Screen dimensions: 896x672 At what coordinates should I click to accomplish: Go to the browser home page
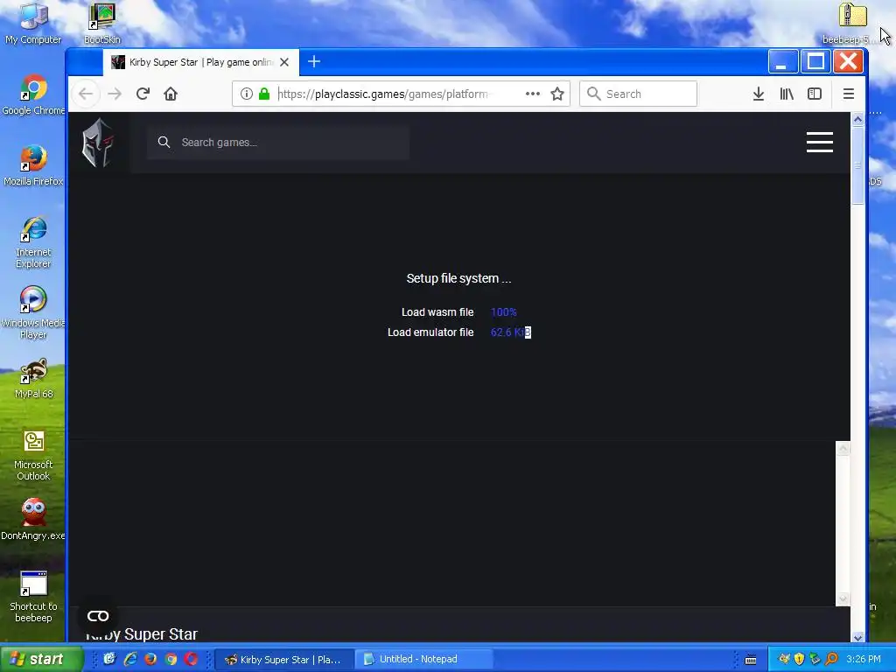coord(171,94)
